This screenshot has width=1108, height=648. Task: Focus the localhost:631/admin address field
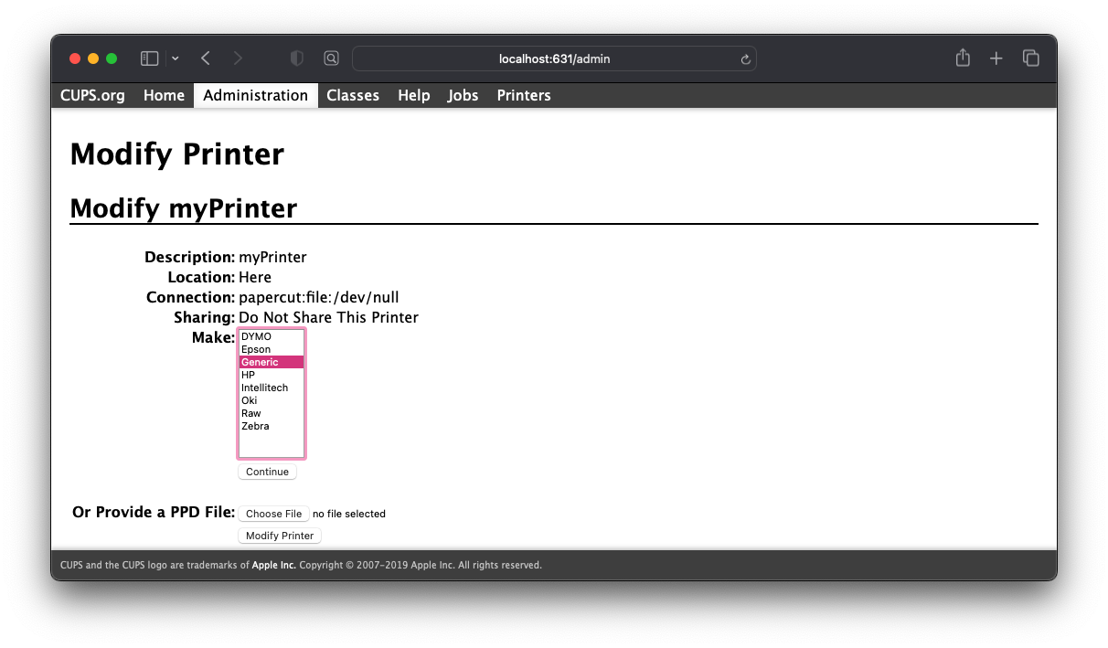tap(554, 58)
